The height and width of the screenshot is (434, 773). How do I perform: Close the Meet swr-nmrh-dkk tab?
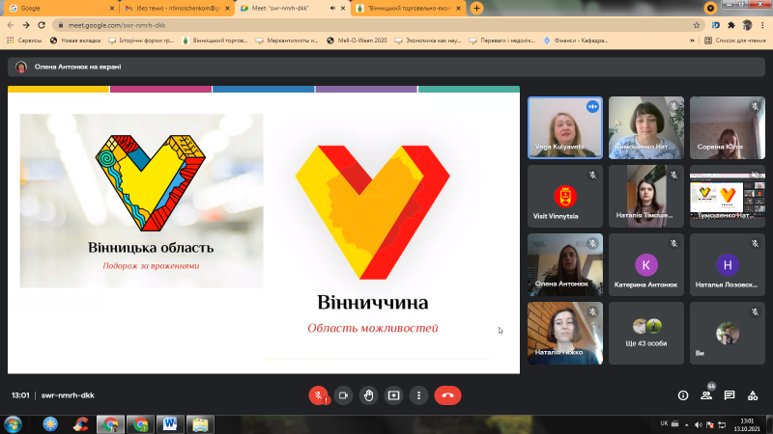click(343, 8)
